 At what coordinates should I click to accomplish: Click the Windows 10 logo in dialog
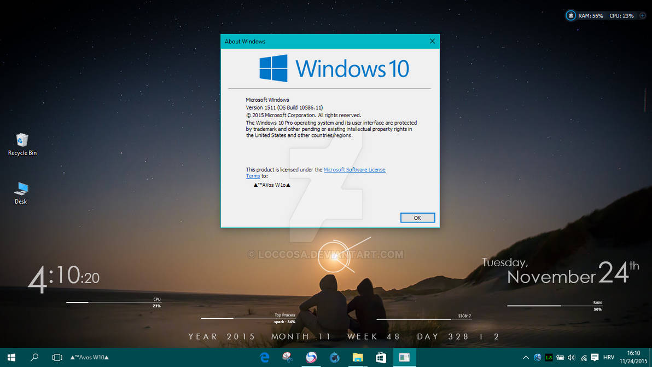tap(334, 68)
